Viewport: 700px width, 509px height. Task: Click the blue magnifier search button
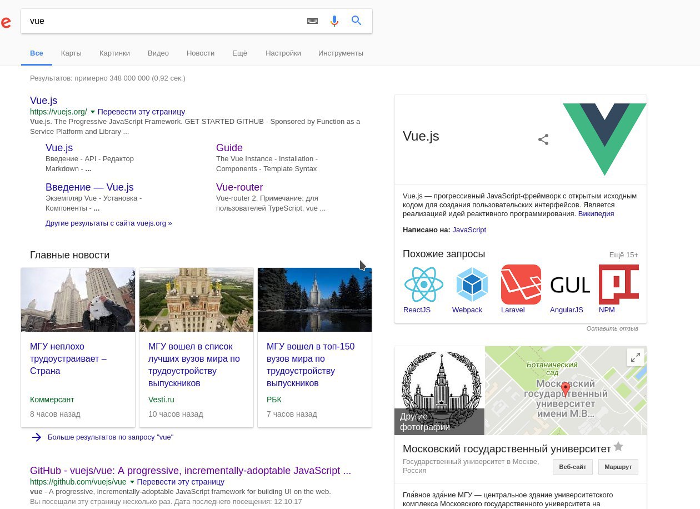click(x=357, y=21)
